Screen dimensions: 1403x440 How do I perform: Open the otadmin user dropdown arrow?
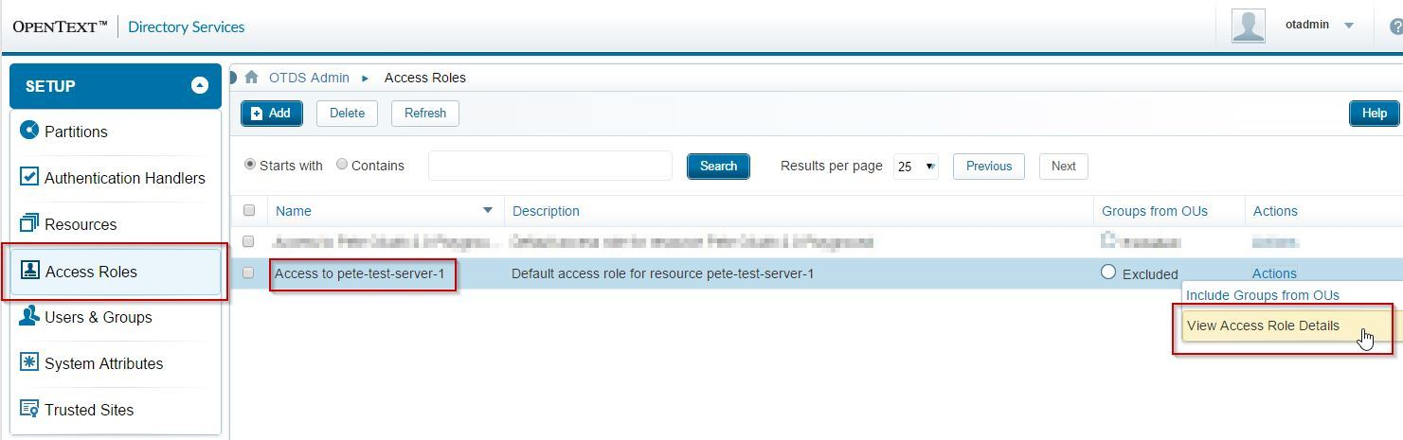1349,26
